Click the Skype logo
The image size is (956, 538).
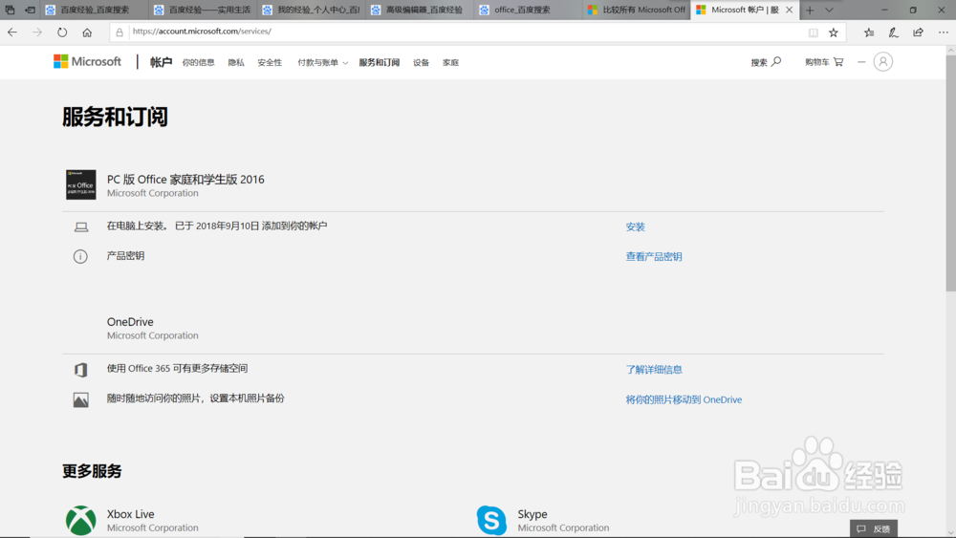pyautogui.click(x=491, y=521)
